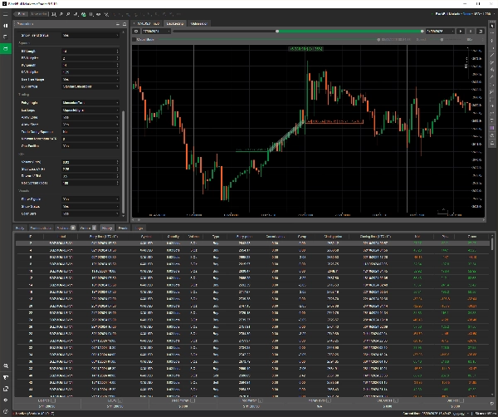Open the backtest end date dropdown
This screenshot has width=498, height=417.
pos(440,31)
